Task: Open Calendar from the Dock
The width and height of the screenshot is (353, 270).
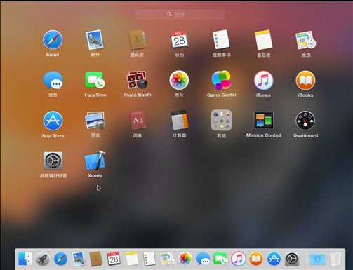Action: [x=114, y=259]
